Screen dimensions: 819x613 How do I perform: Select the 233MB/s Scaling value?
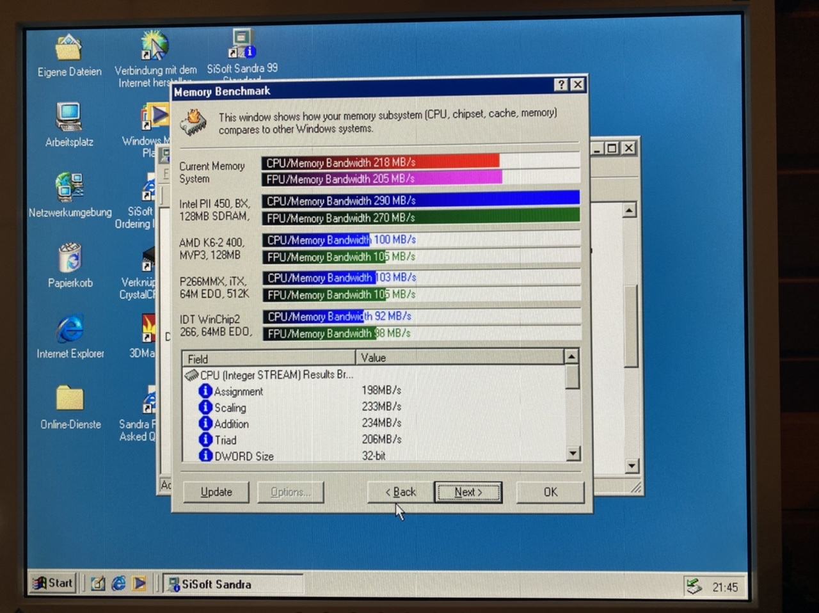point(381,407)
